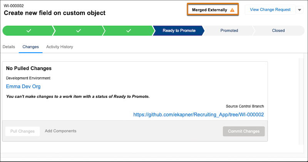Click the work item title heading
308x162 pixels.
[55, 13]
